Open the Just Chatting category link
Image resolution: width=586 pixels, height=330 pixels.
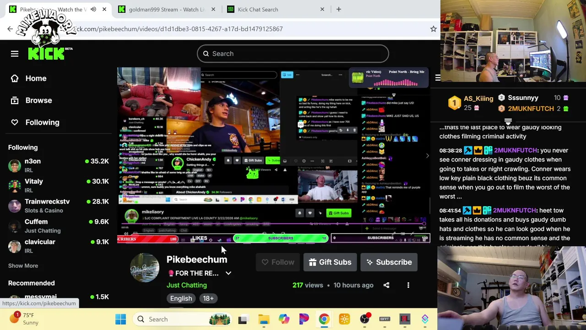pyautogui.click(x=187, y=285)
